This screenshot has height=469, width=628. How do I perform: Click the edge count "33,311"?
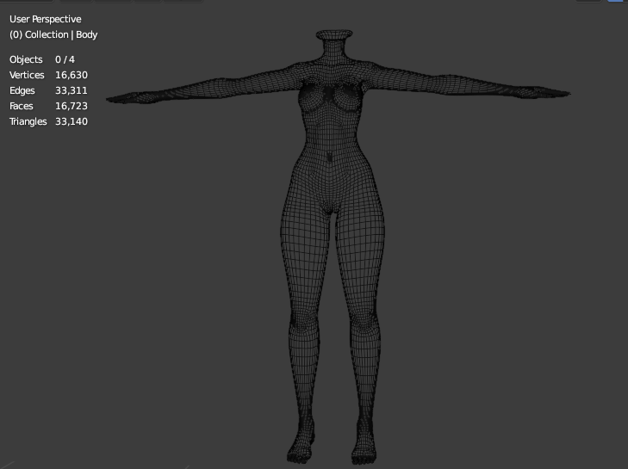72,90
